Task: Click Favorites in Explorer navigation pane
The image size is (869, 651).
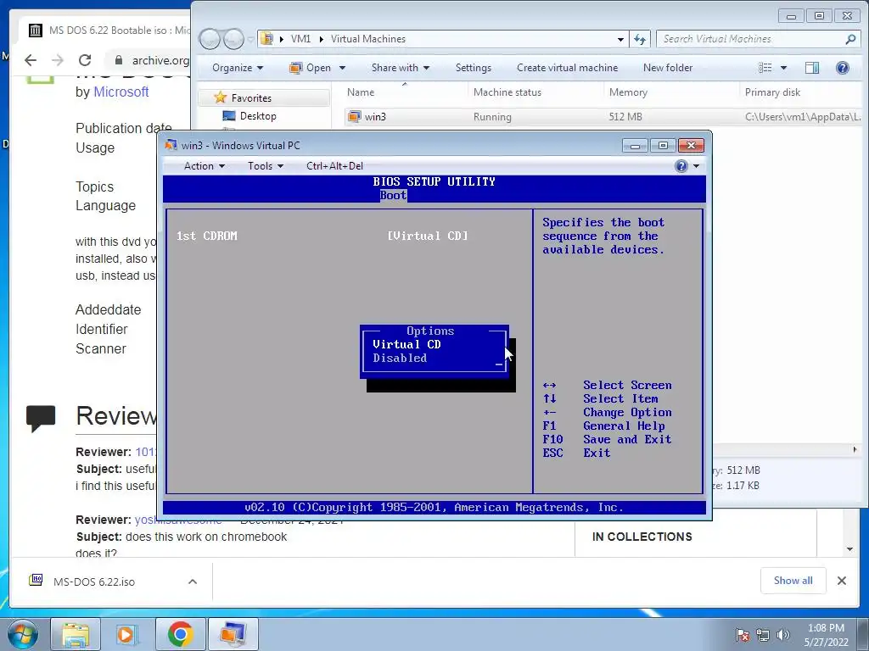Action: pos(251,98)
